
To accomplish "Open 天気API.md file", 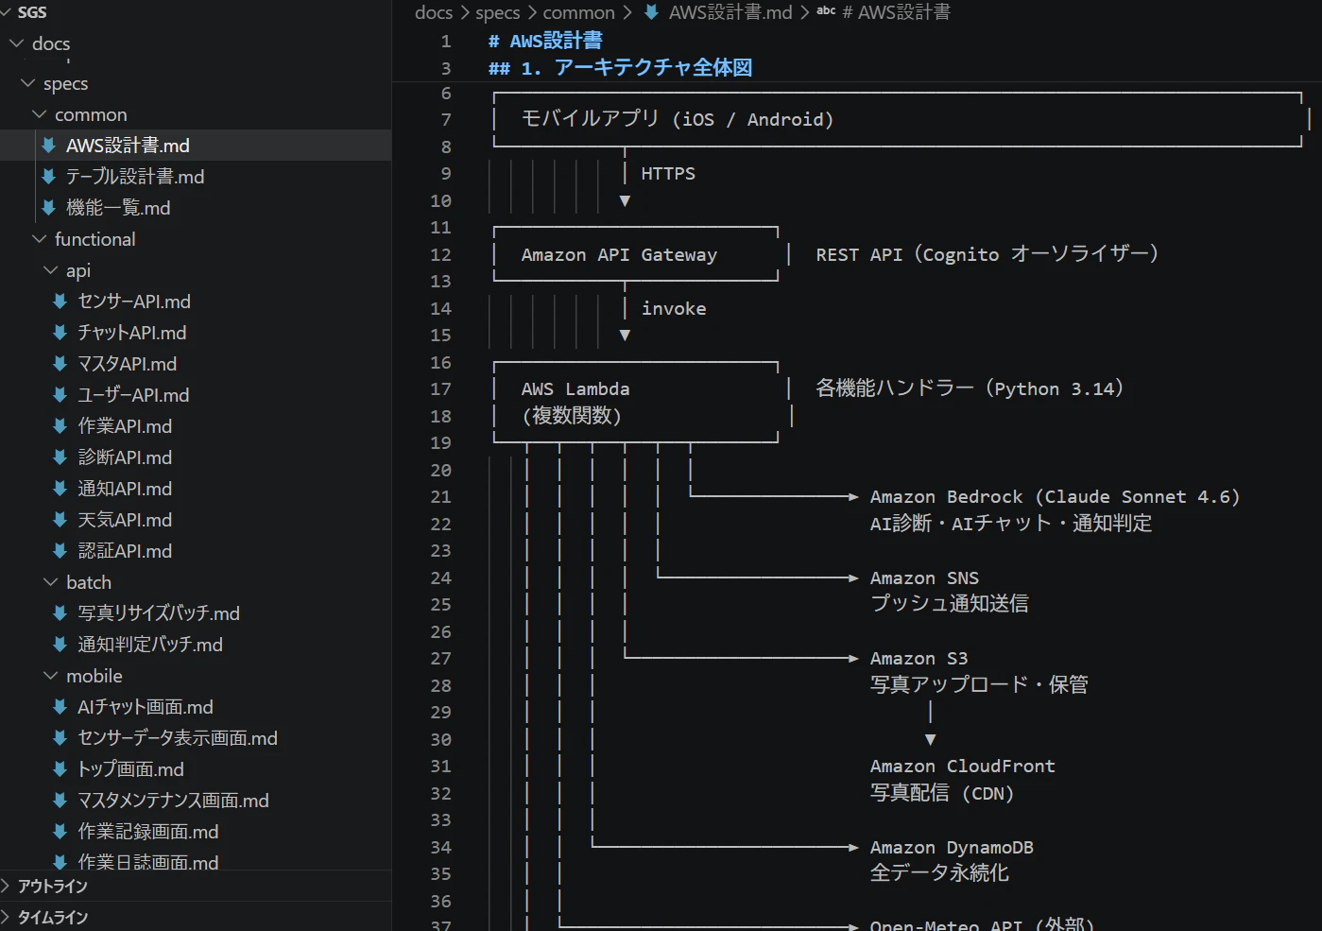I will 125,520.
